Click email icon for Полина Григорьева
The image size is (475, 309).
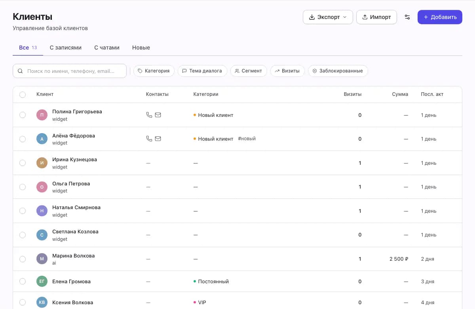click(x=158, y=115)
